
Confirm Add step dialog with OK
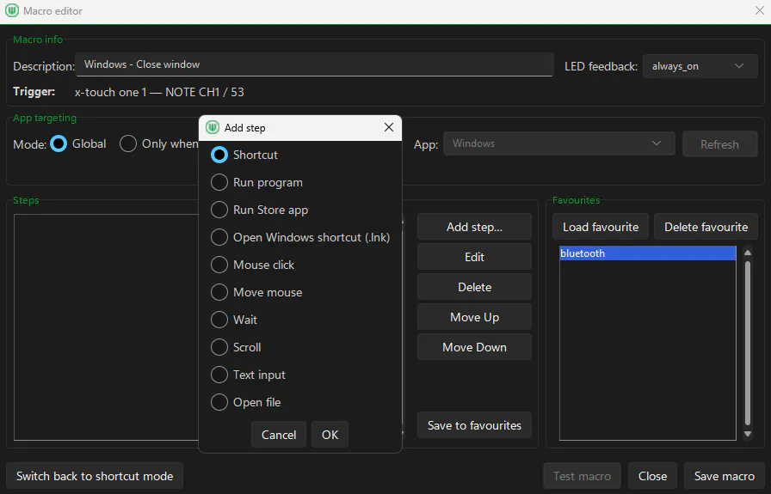tap(330, 435)
